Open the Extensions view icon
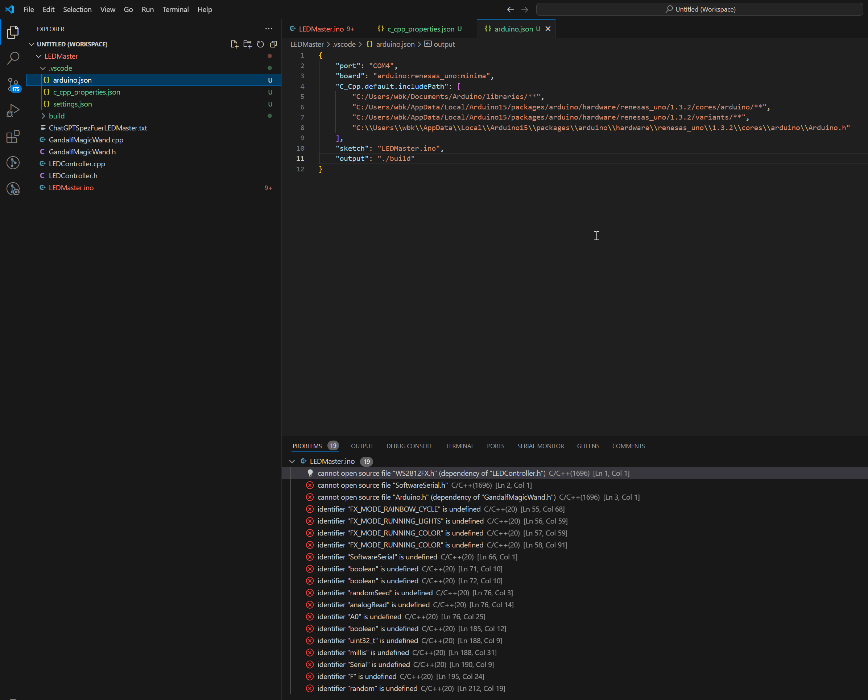868x700 pixels. click(13, 137)
